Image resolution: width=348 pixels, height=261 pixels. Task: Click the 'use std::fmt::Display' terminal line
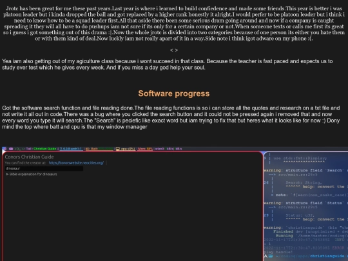click(300, 159)
